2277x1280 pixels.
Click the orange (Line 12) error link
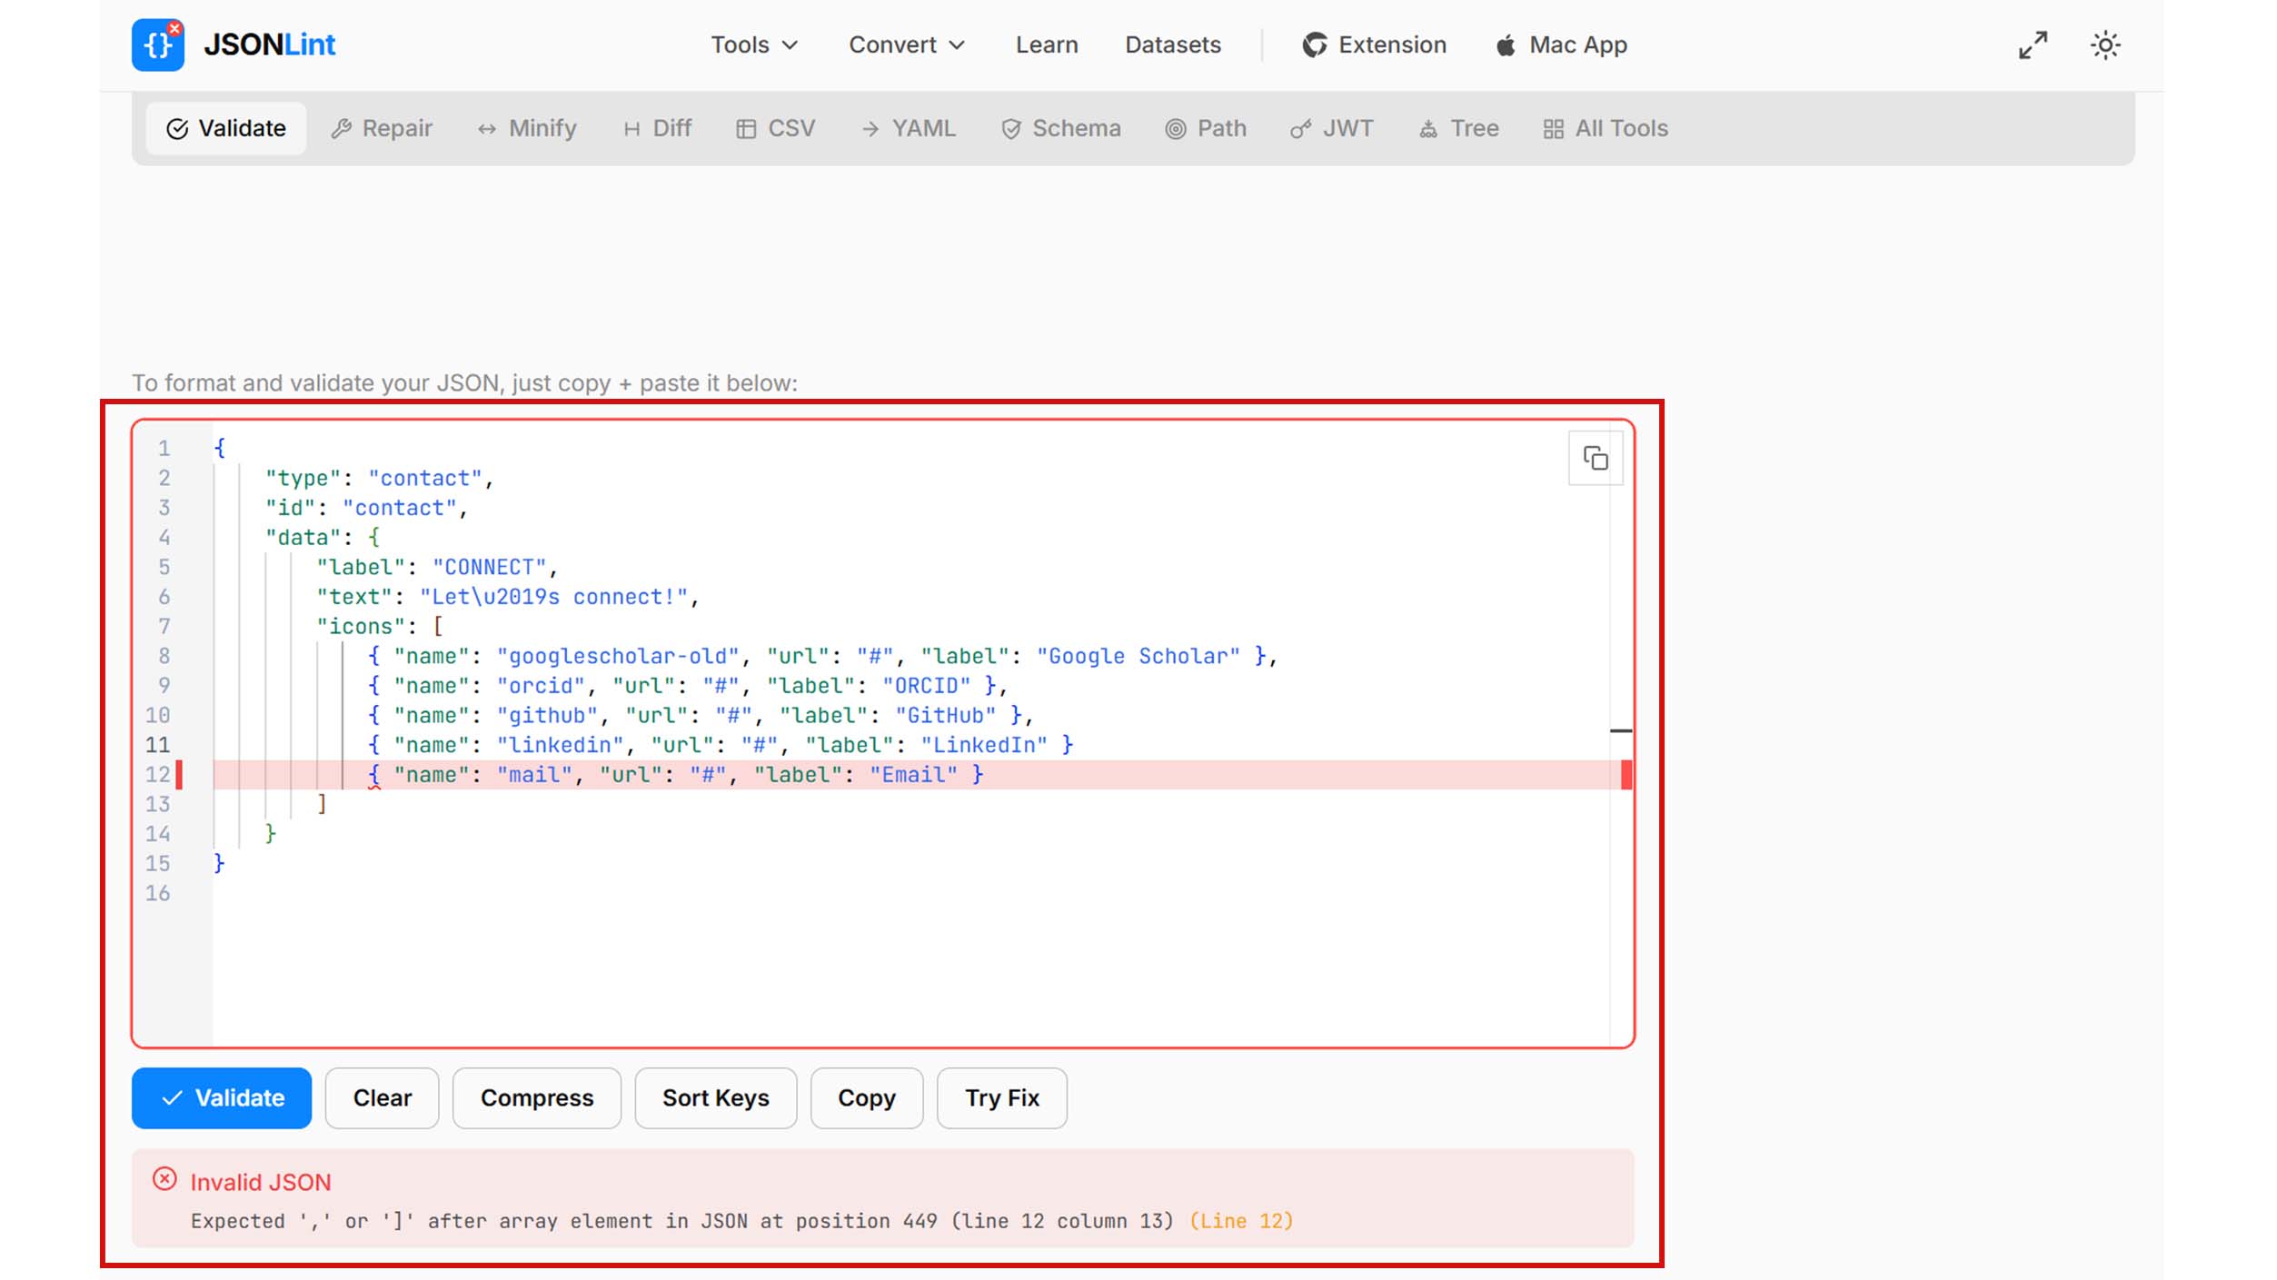pyautogui.click(x=1241, y=1221)
